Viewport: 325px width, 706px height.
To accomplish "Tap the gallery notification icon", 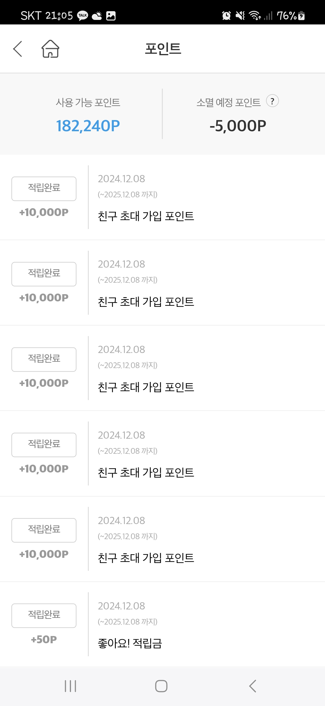I will pyautogui.click(x=111, y=16).
